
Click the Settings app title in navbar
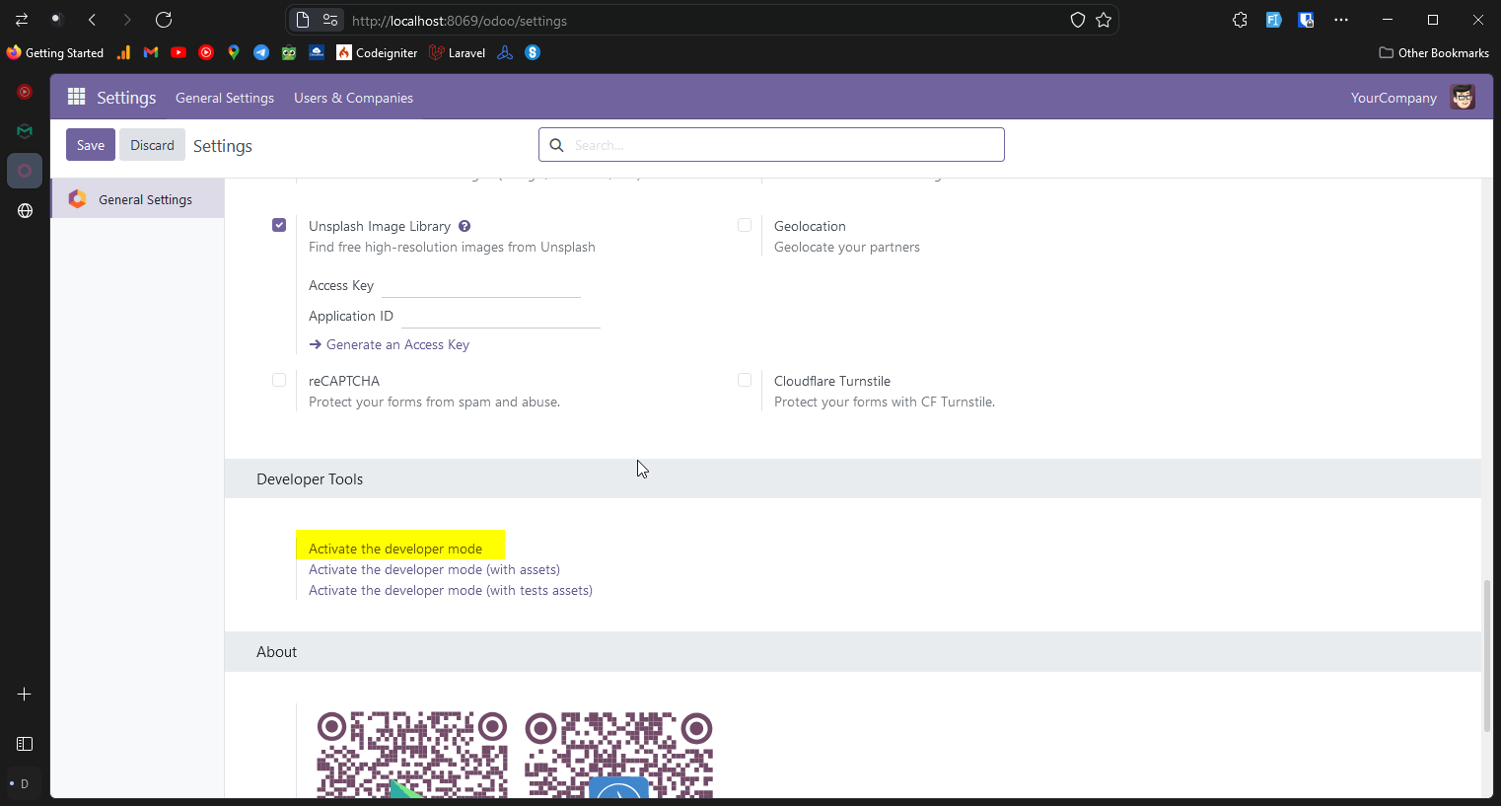126,98
